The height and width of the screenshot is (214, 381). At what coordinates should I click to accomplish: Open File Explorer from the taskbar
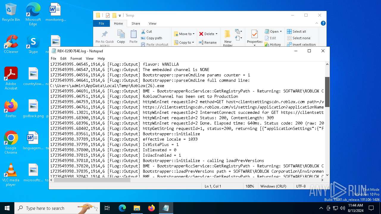coord(137,208)
